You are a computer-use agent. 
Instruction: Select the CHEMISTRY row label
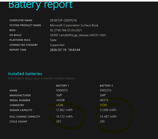tap(17, 105)
